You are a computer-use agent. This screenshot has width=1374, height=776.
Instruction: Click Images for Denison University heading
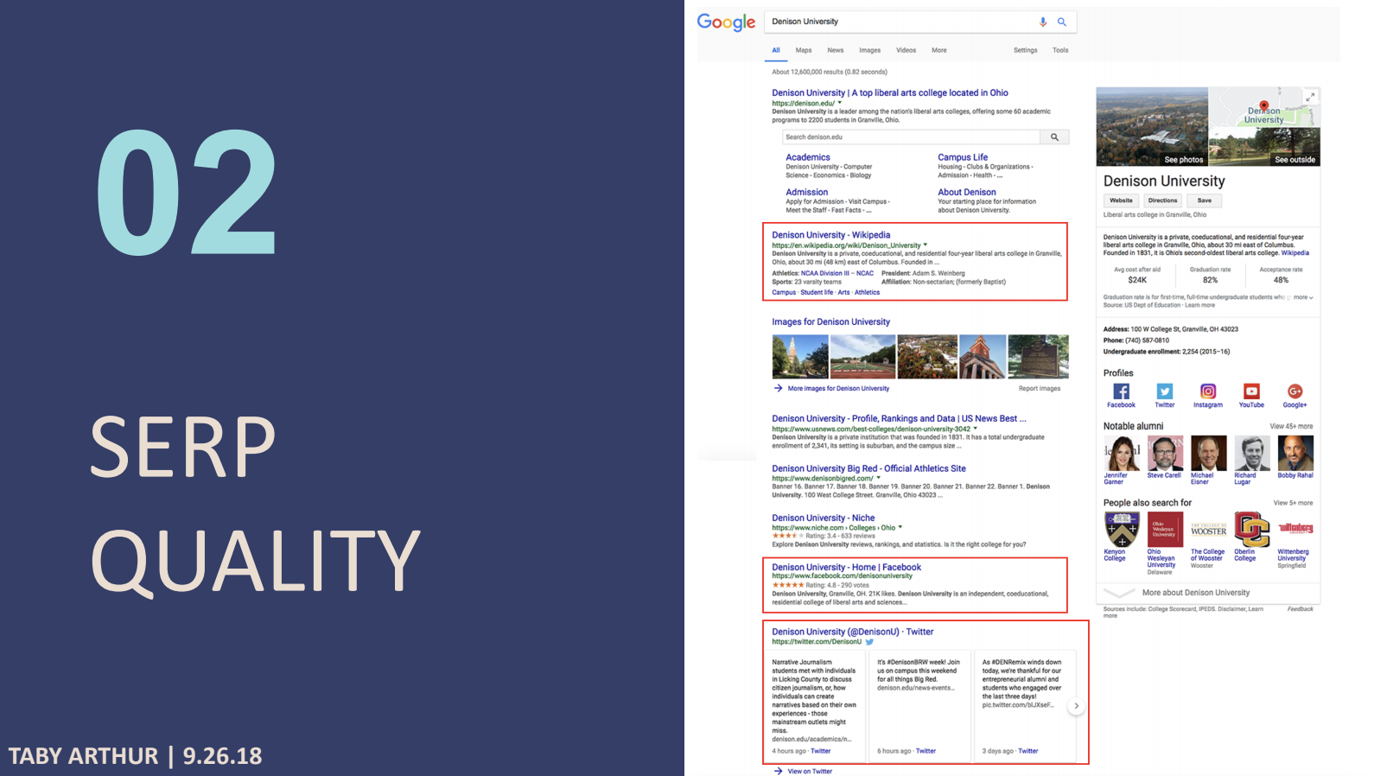point(831,321)
